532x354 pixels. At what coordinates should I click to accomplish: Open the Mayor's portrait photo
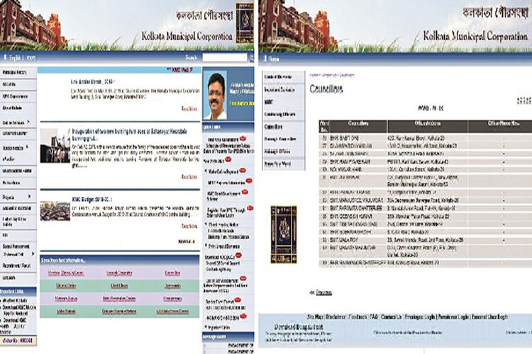[220, 97]
